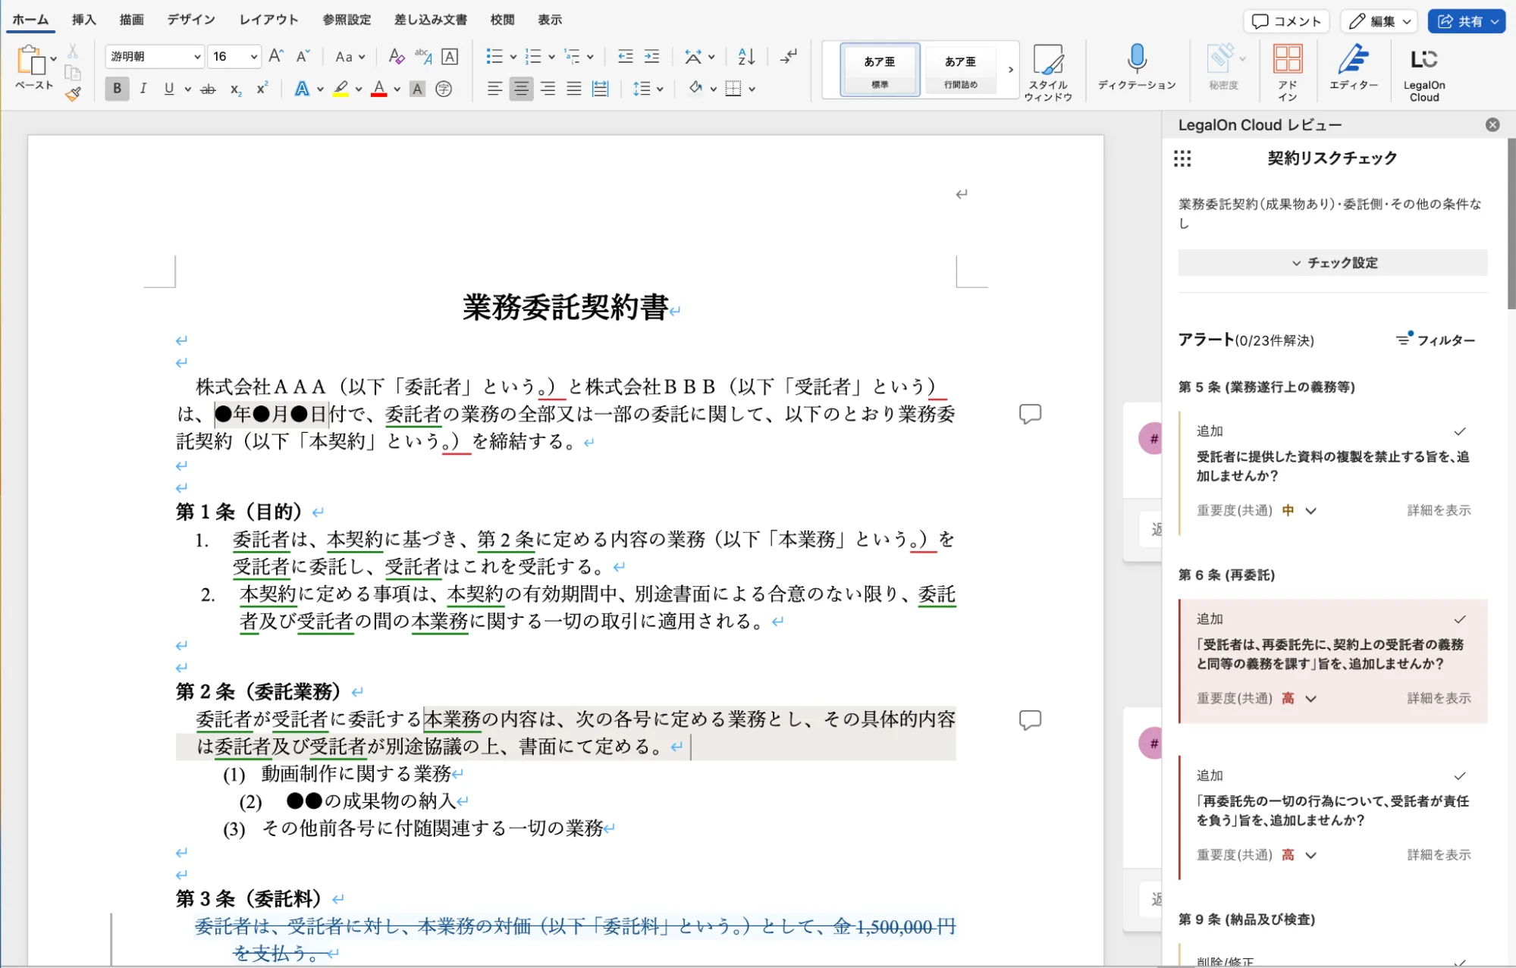
Task: Increase indent icon
Action: click(x=651, y=56)
